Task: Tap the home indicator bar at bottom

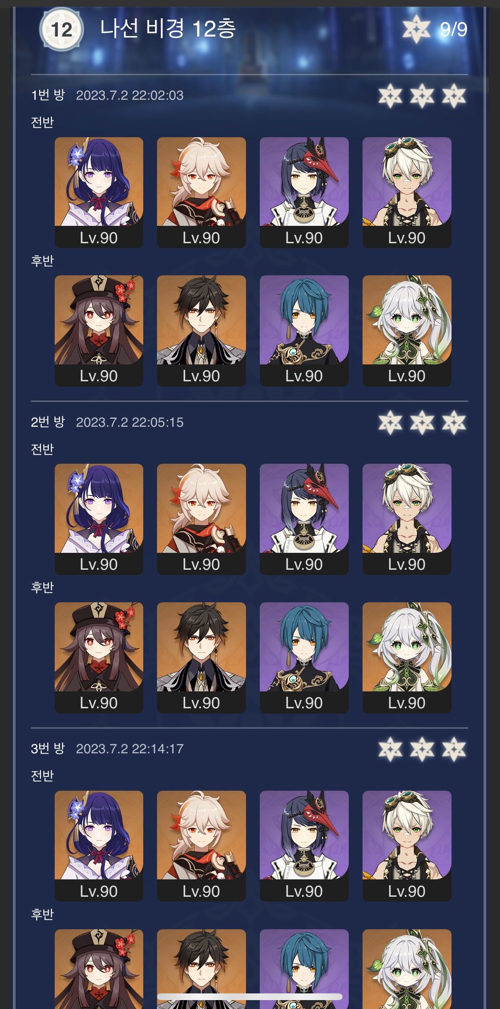Action: [250, 997]
